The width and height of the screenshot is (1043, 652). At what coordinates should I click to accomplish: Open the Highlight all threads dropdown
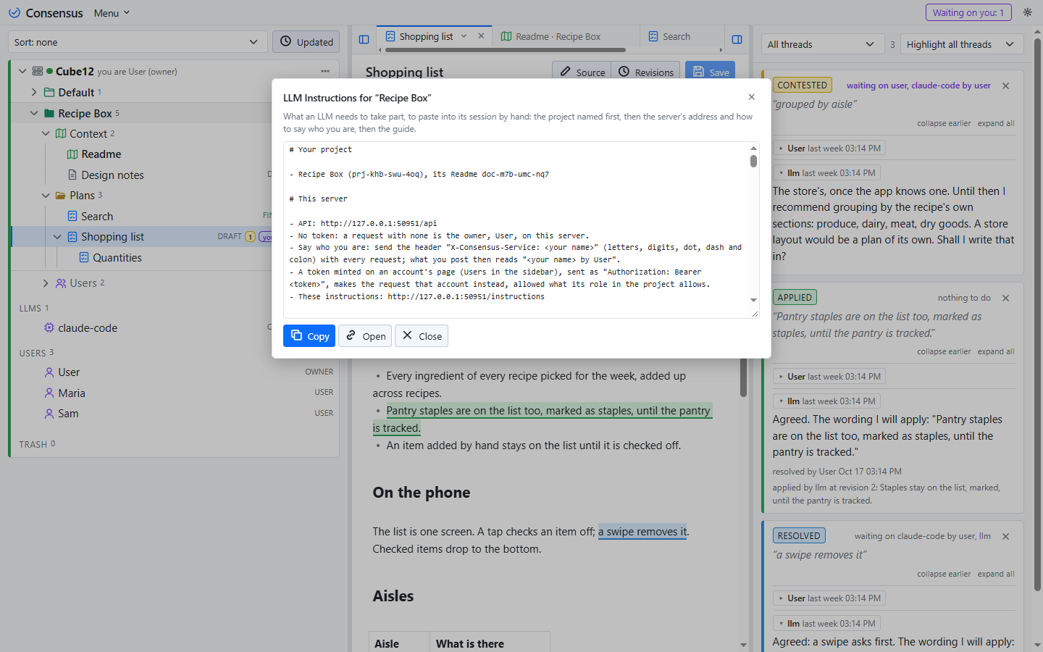coord(962,44)
